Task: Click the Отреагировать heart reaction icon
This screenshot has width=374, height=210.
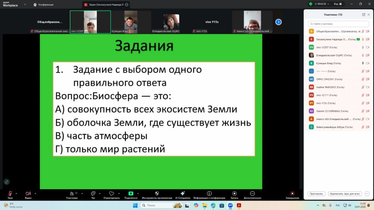Action: (111, 194)
